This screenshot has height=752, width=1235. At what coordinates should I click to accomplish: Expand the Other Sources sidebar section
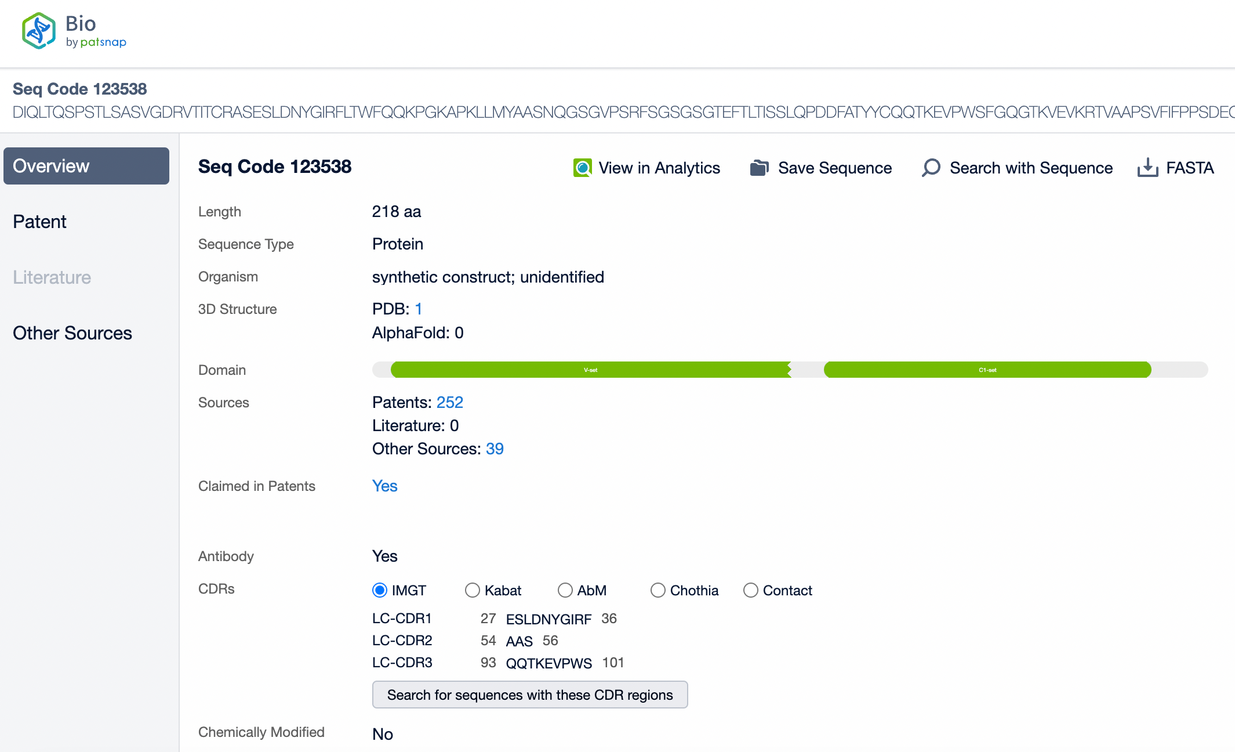(72, 332)
